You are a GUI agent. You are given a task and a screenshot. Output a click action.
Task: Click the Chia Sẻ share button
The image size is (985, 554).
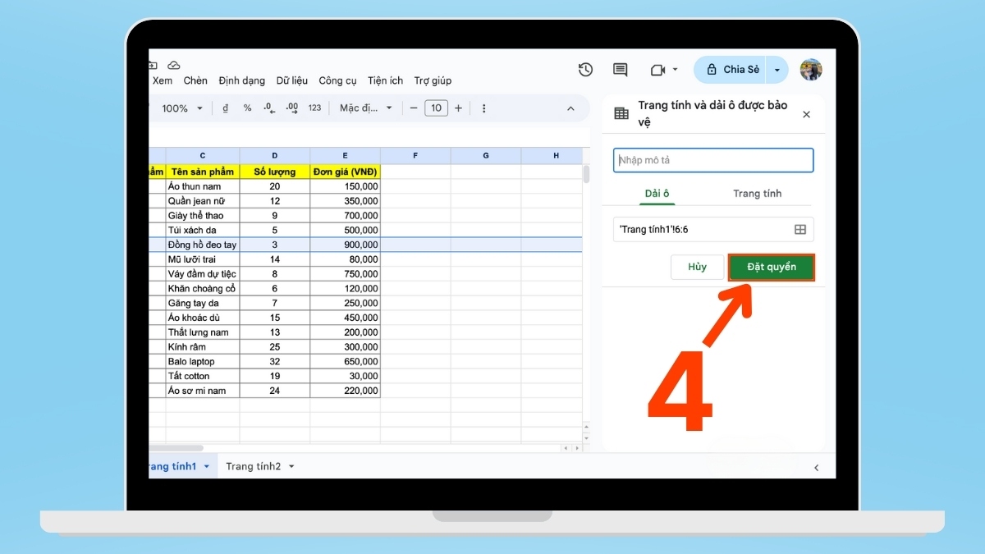coord(732,70)
